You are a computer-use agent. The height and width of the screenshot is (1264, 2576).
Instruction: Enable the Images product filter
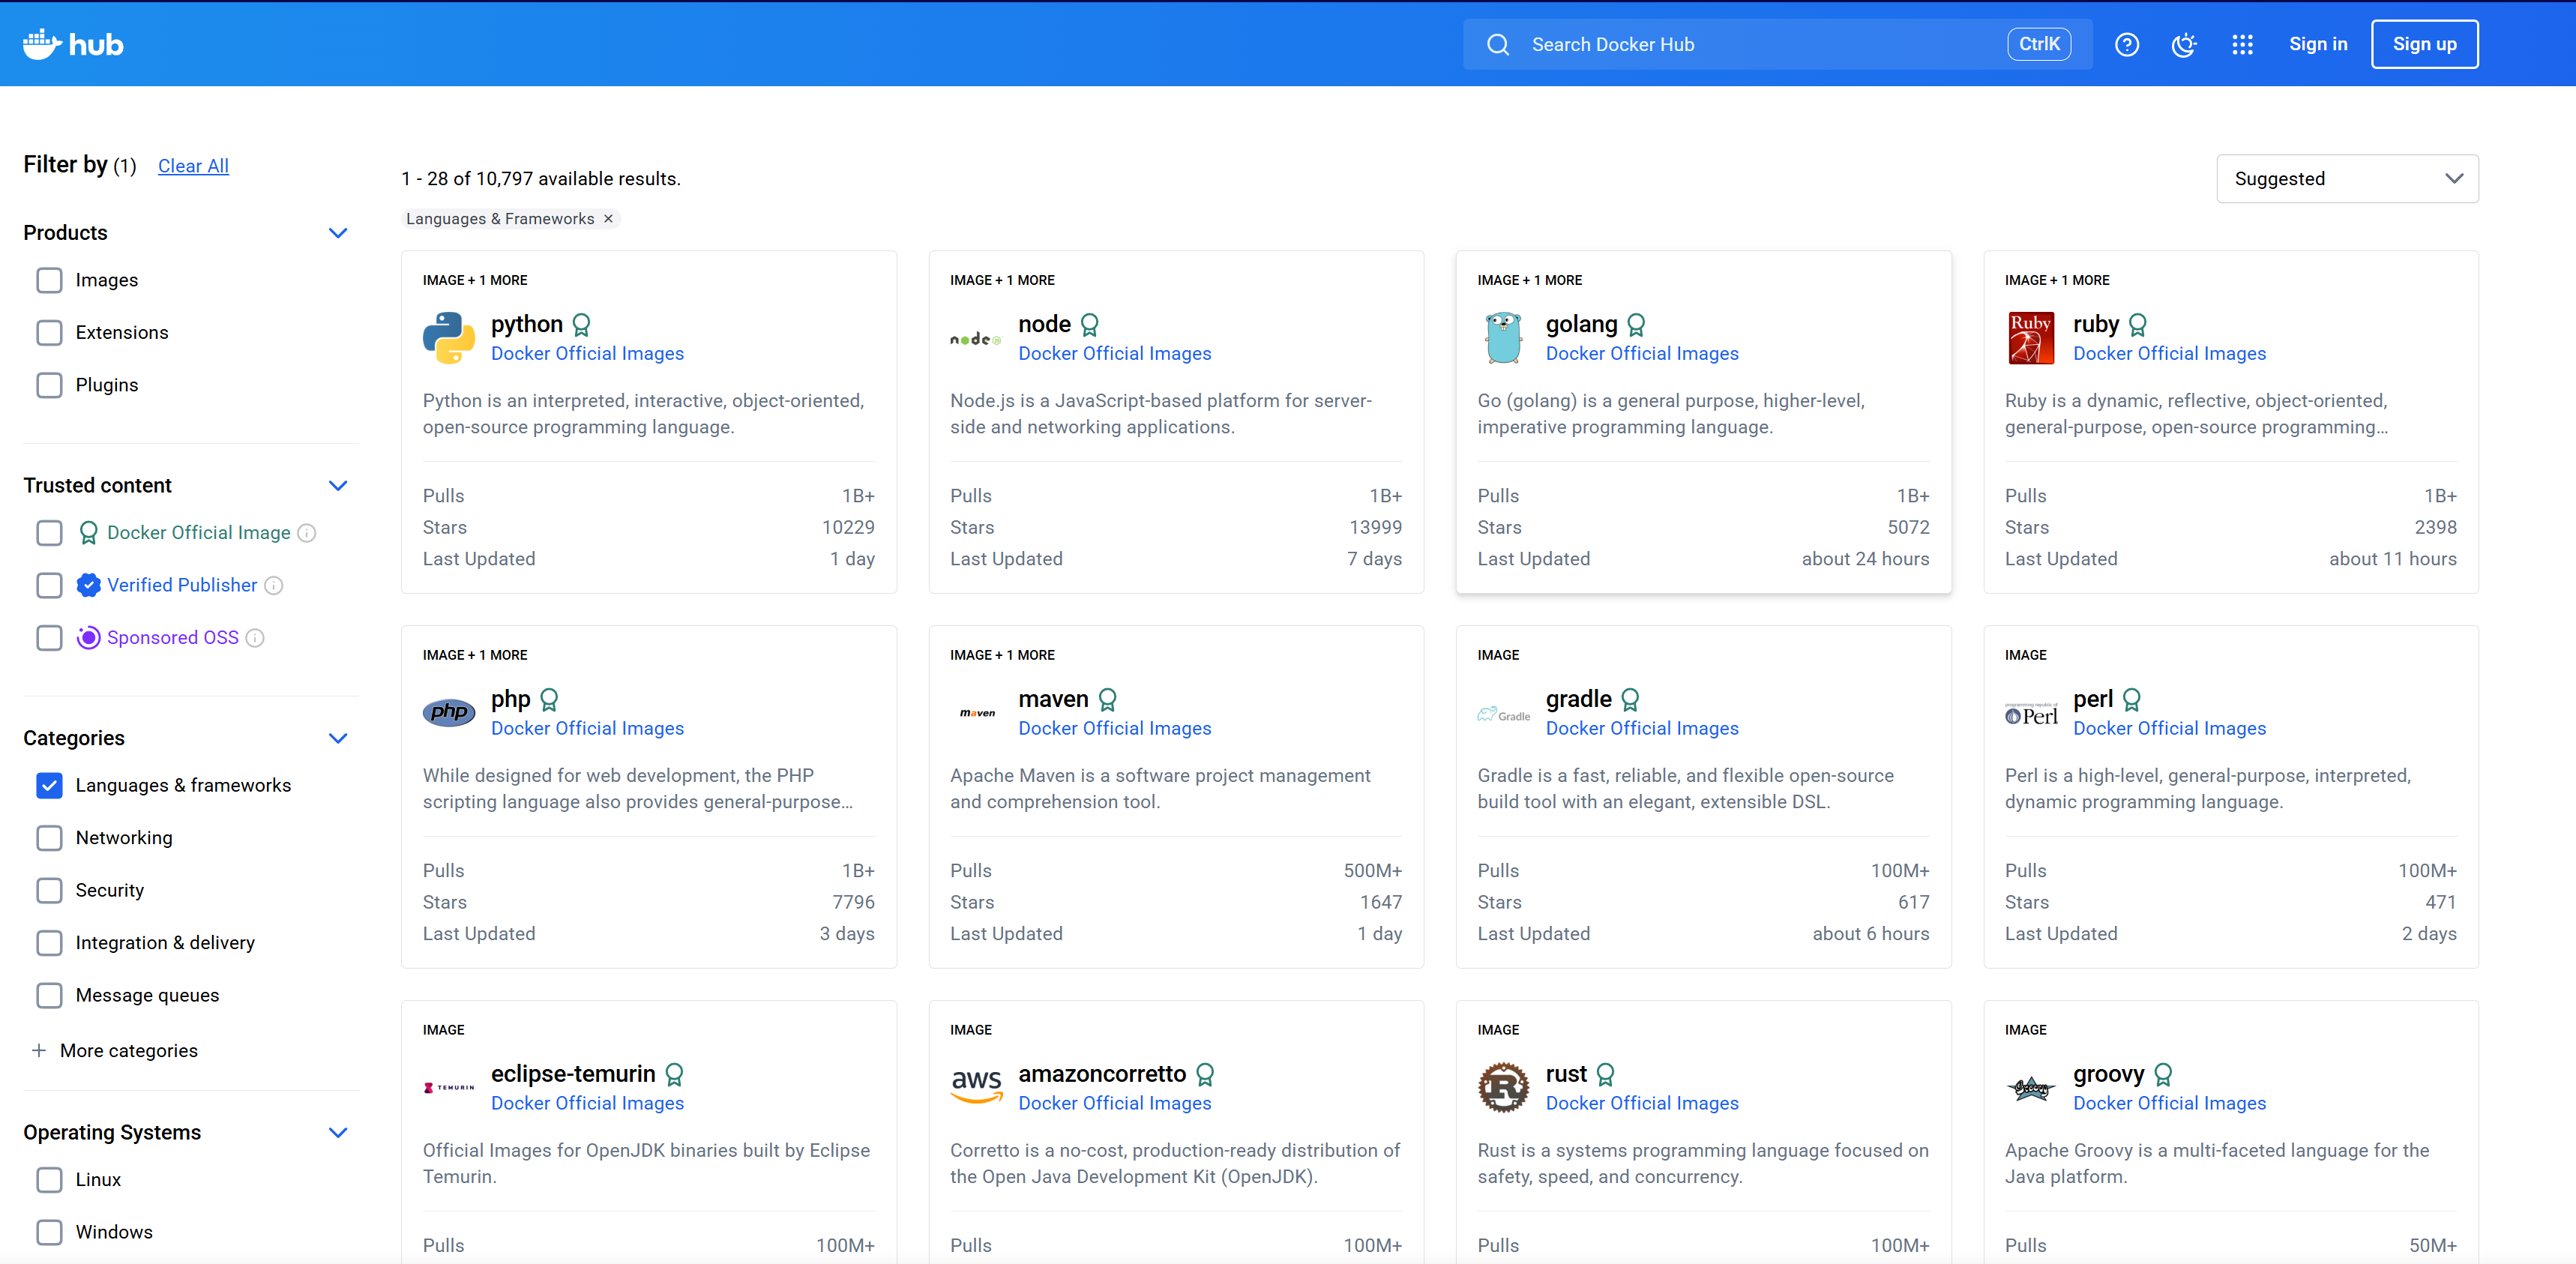(49, 280)
